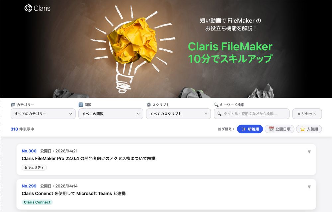Click the folder icon beside カテゴリー label
This screenshot has height=212, width=332.
click(13, 105)
